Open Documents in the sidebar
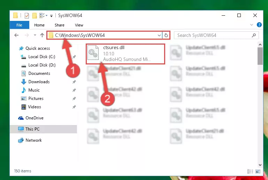 click(x=39, y=73)
